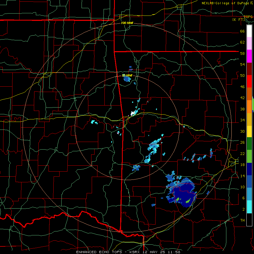
Task: Click the legend value 54
Action: 242,64
